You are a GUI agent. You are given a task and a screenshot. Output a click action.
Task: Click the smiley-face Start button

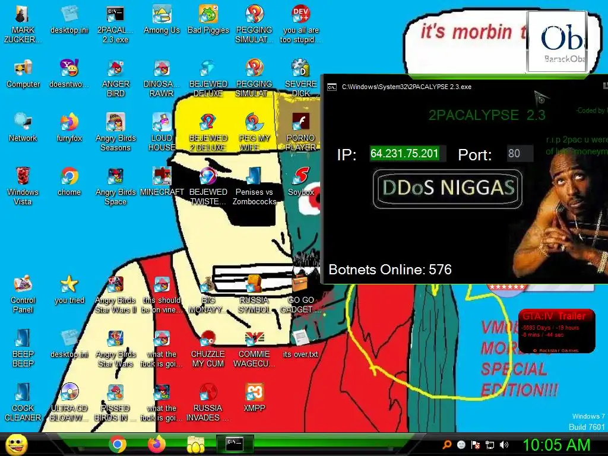[16, 444]
